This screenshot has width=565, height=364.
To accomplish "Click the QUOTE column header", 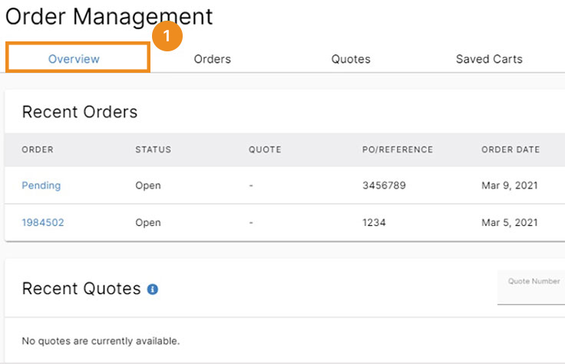I will pos(265,149).
